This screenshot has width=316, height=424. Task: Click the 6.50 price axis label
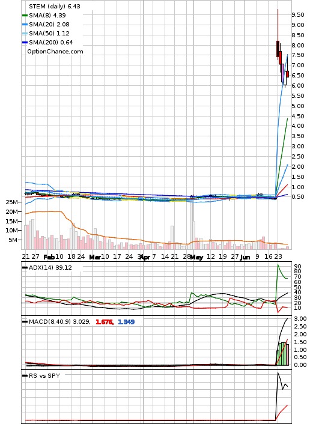298,76
